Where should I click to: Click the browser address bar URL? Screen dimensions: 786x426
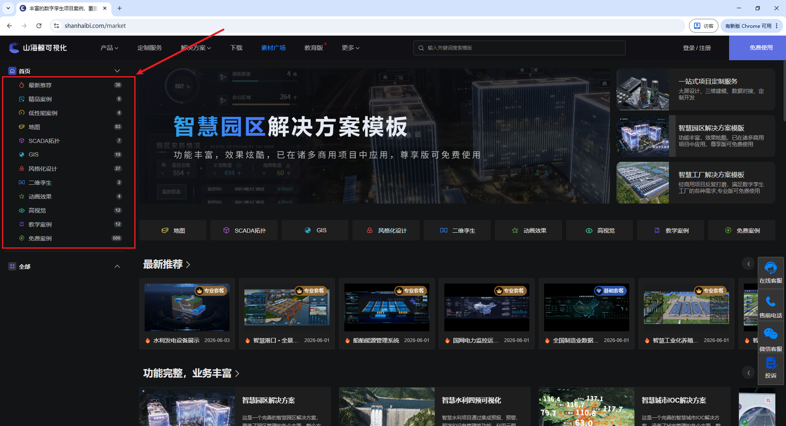click(x=95, y=26)
